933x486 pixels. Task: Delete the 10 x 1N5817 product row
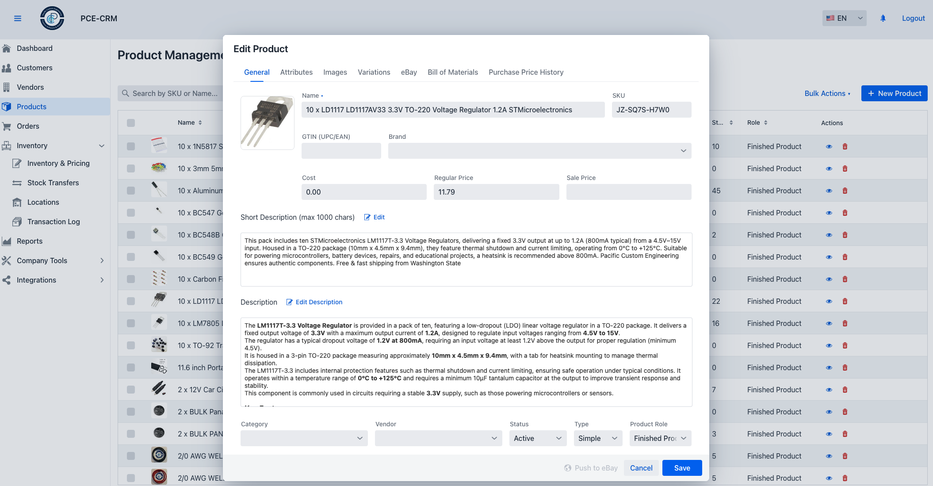pos(845,146)
